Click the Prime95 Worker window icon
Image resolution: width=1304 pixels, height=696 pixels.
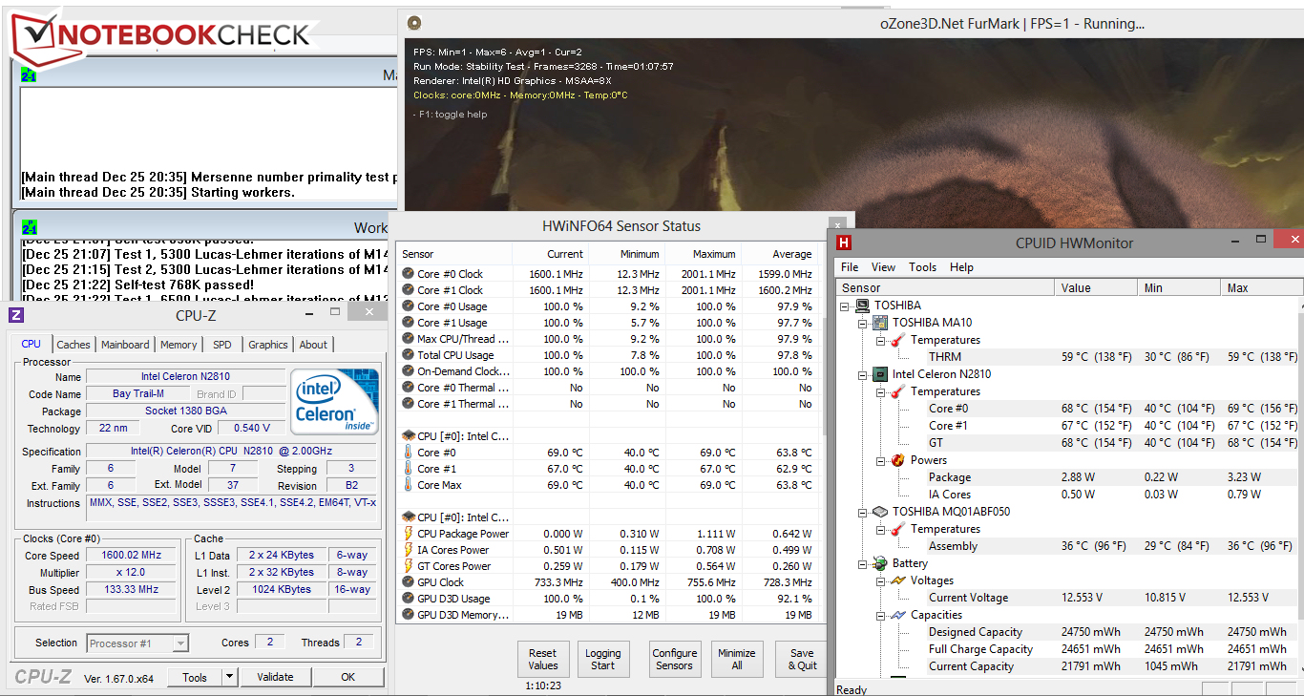(29, 227)
